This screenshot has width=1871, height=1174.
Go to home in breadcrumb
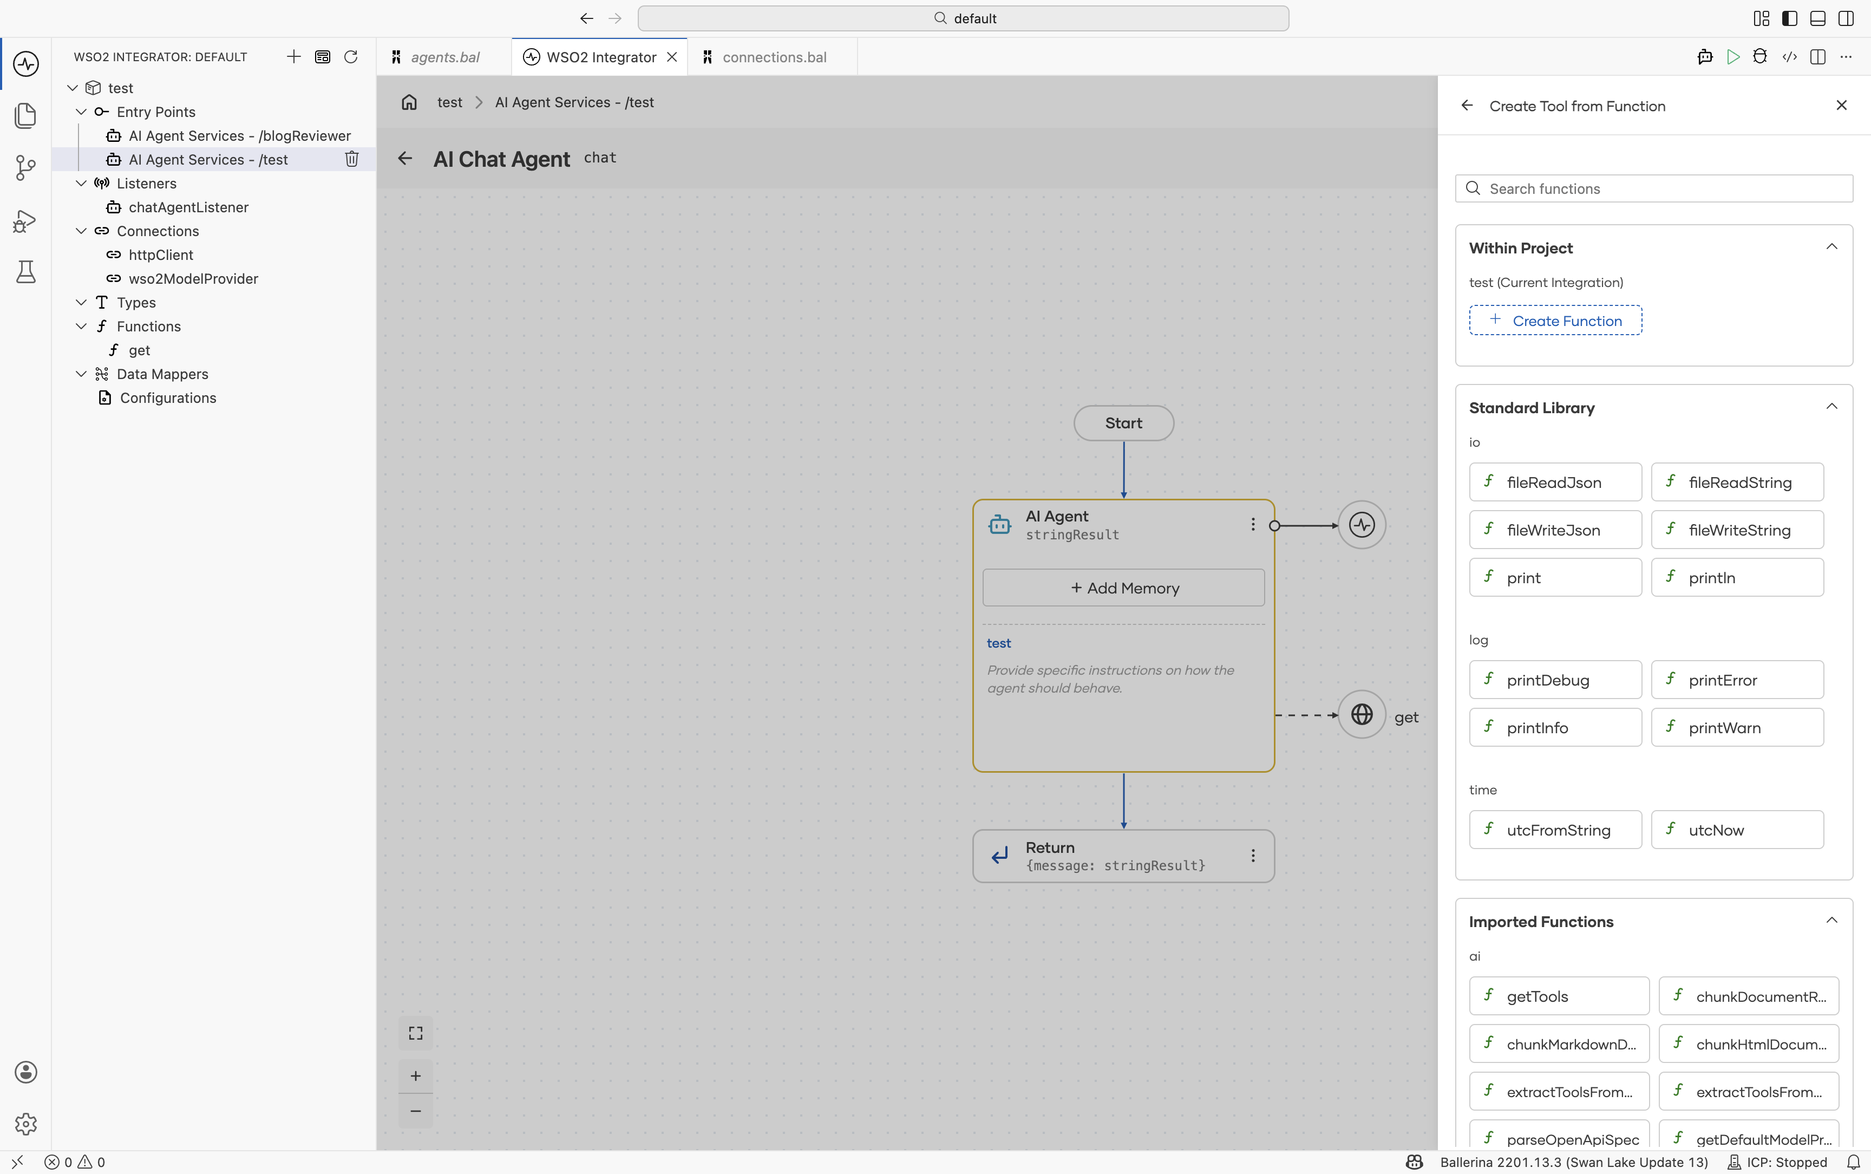[409, 102]
